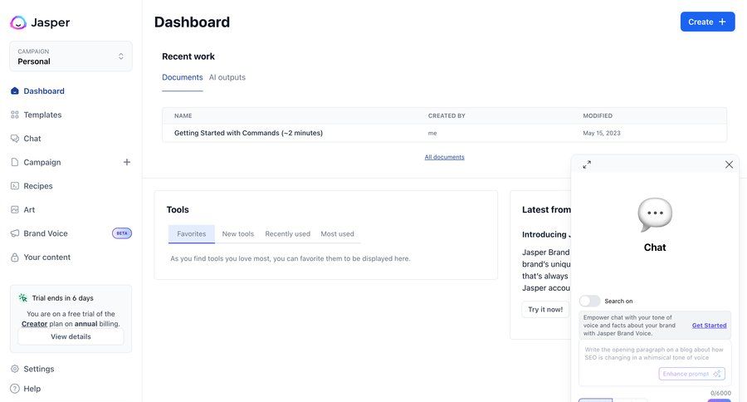Click the May 15, 2023 date cell
Screen dimensions: 747x402
[x=601, y=133]
